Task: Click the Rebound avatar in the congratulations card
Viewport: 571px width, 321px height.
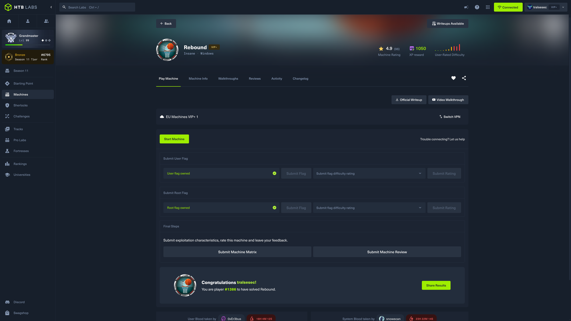Action: pyautogui.click(x=185, y=285)
